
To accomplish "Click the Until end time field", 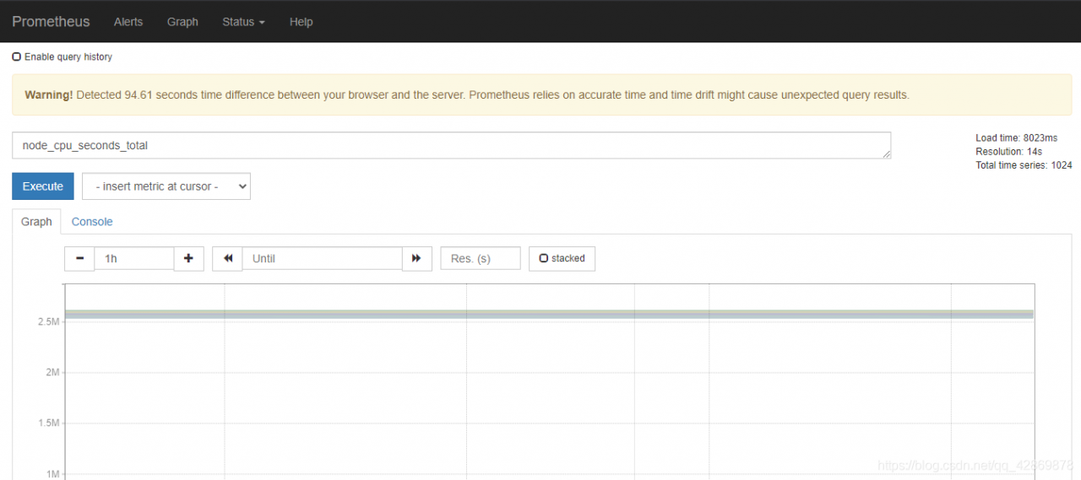I will click(x=322, y=258).
